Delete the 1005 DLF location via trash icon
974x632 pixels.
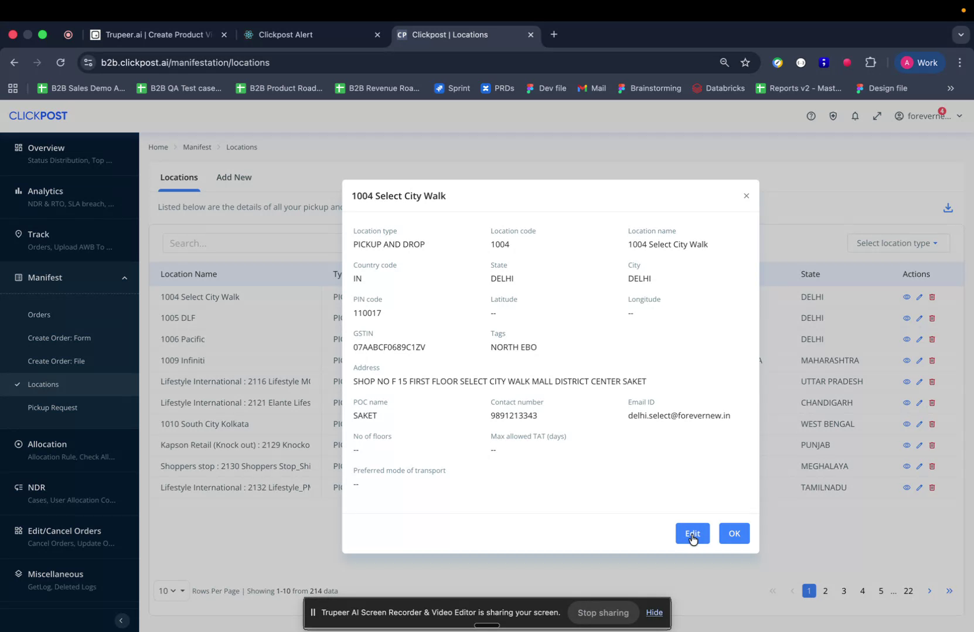(x=932, y=318)
